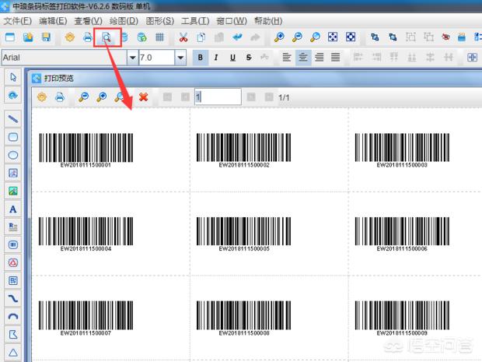
Task: Zoom out magnifier in main toolbar
Action: (x=297, y=37)
